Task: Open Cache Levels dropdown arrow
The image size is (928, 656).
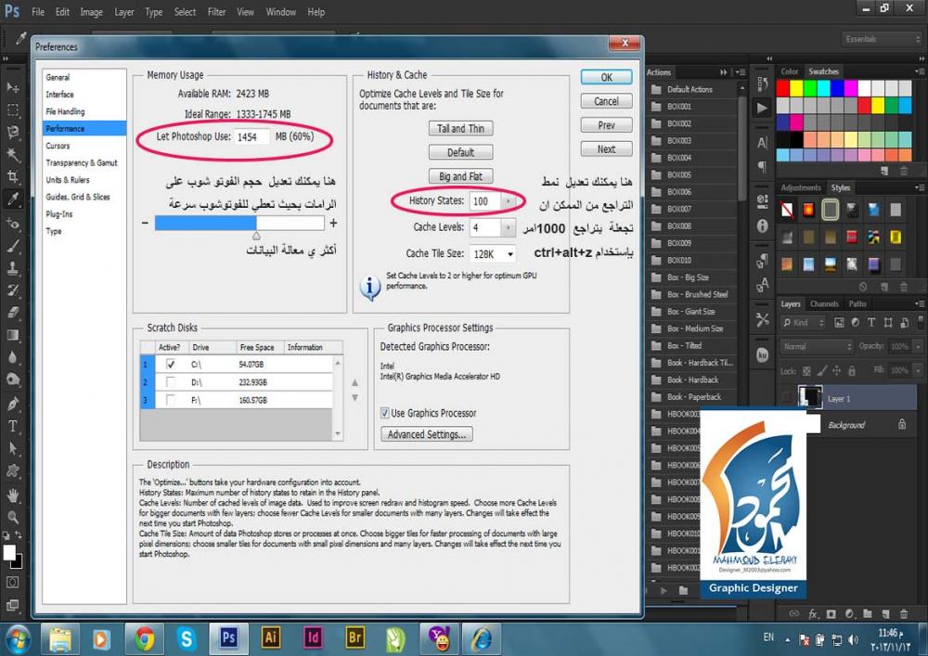Action: click(508, 227)
